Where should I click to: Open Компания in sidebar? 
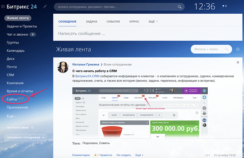coord(15,83)
